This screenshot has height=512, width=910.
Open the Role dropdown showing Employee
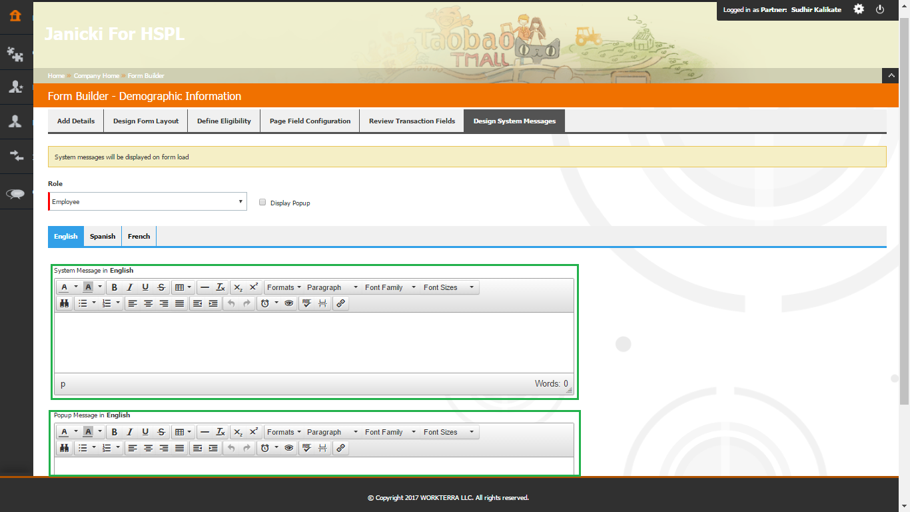pyautogui.click(x=147, y=201)
